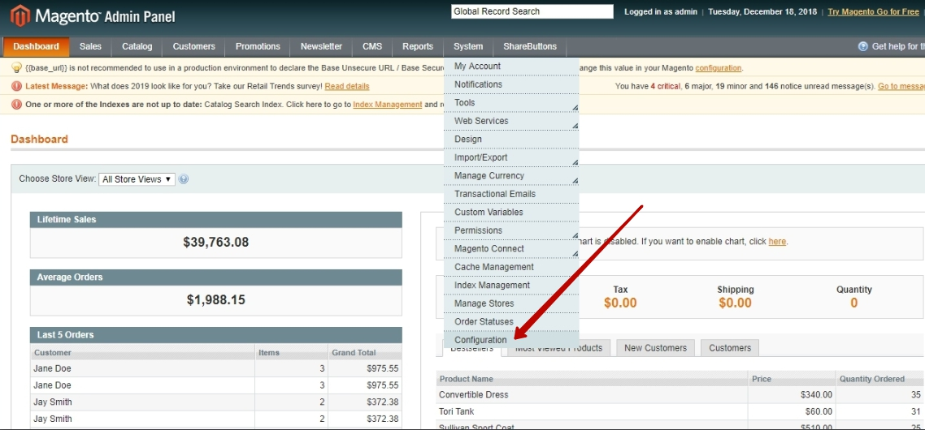Click the red alert icon beside Indexes warning
The height and width of the screenshot is (430, 925).
(17, 105)
